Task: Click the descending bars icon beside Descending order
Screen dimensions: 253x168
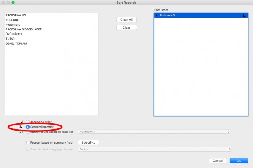Action: [21, 127]
